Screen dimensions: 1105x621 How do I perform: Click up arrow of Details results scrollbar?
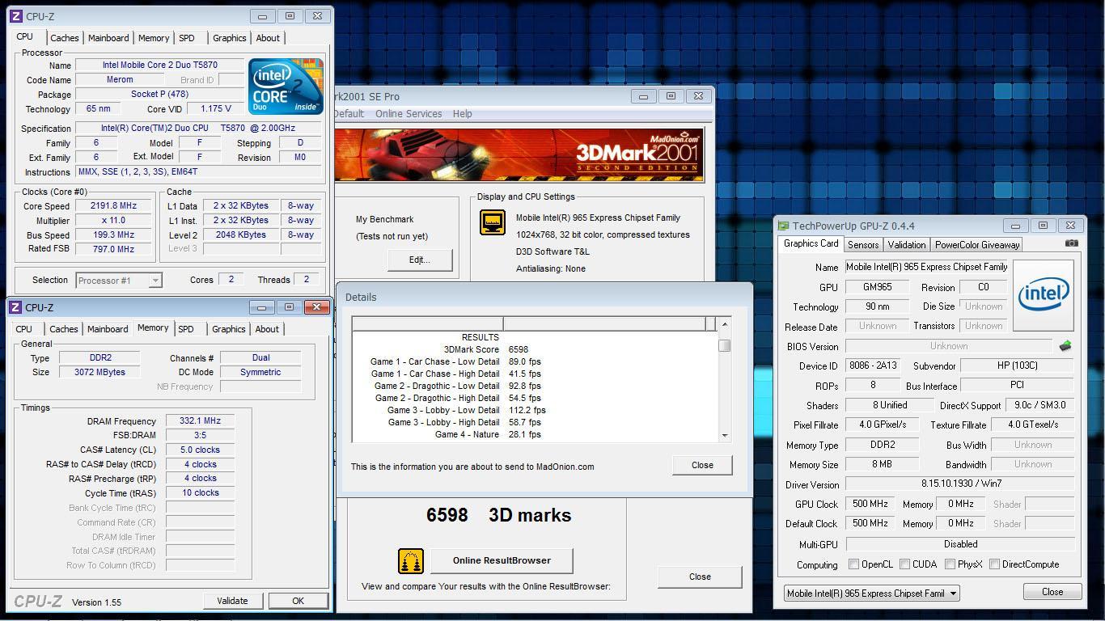point(725,324)
